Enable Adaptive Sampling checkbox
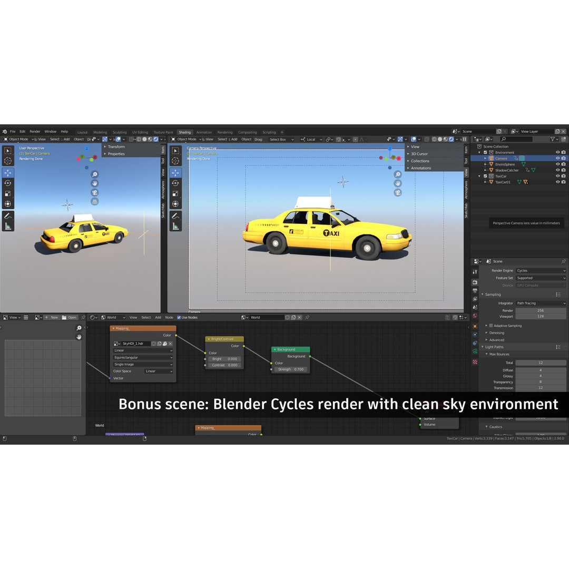Viewport: 569px width, 569px height. point(491,326)
